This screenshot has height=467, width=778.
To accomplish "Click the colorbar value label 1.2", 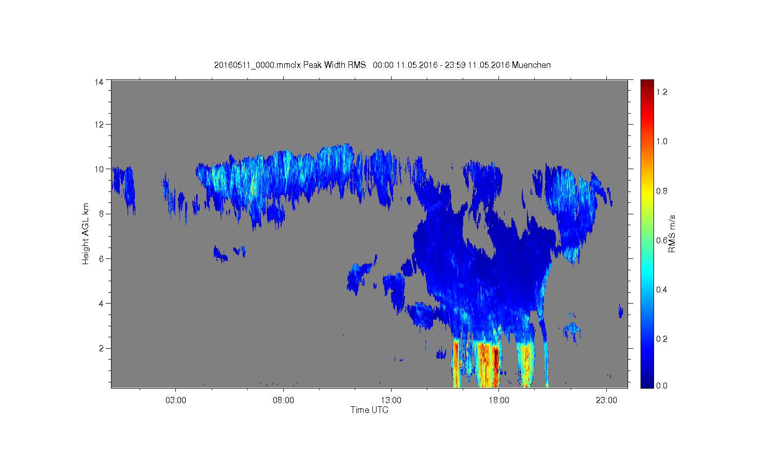I will 661,92.
